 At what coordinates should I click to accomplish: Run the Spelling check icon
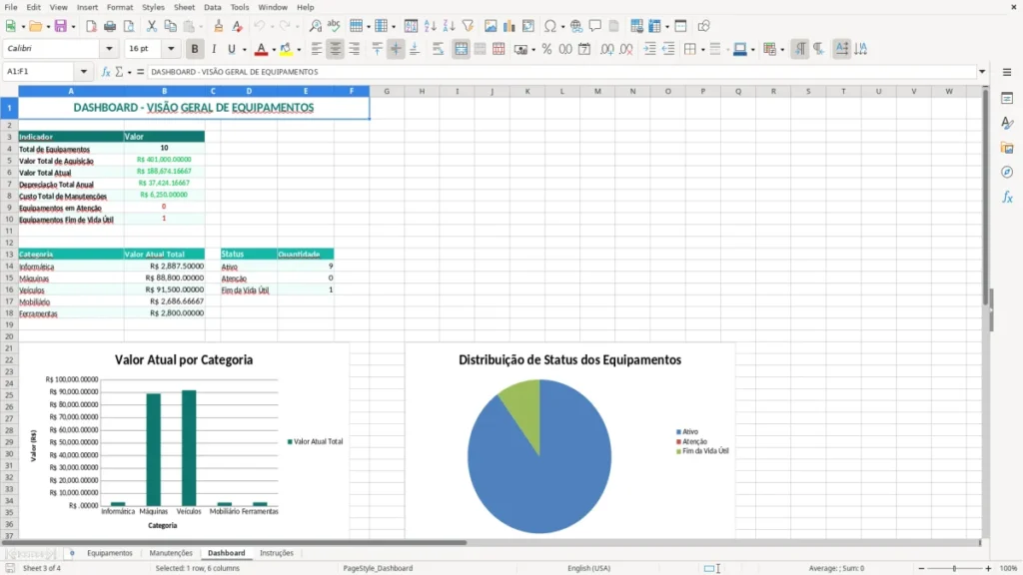pyautogui.click(x=334, y=26)
